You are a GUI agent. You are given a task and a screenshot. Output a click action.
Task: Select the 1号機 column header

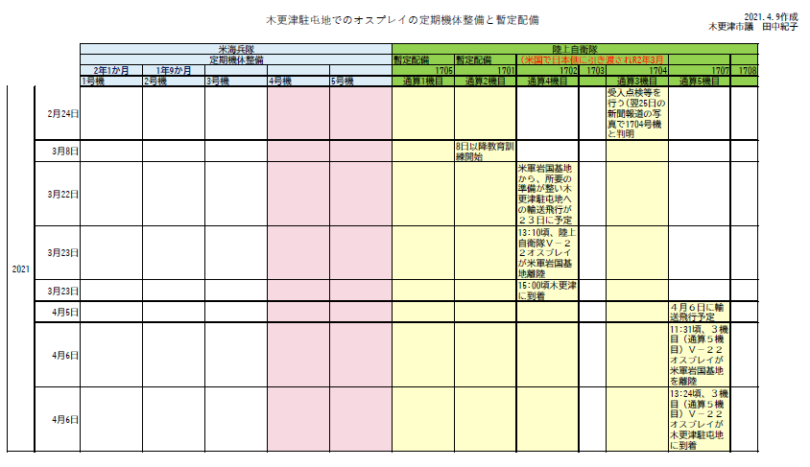click(111, 81)
